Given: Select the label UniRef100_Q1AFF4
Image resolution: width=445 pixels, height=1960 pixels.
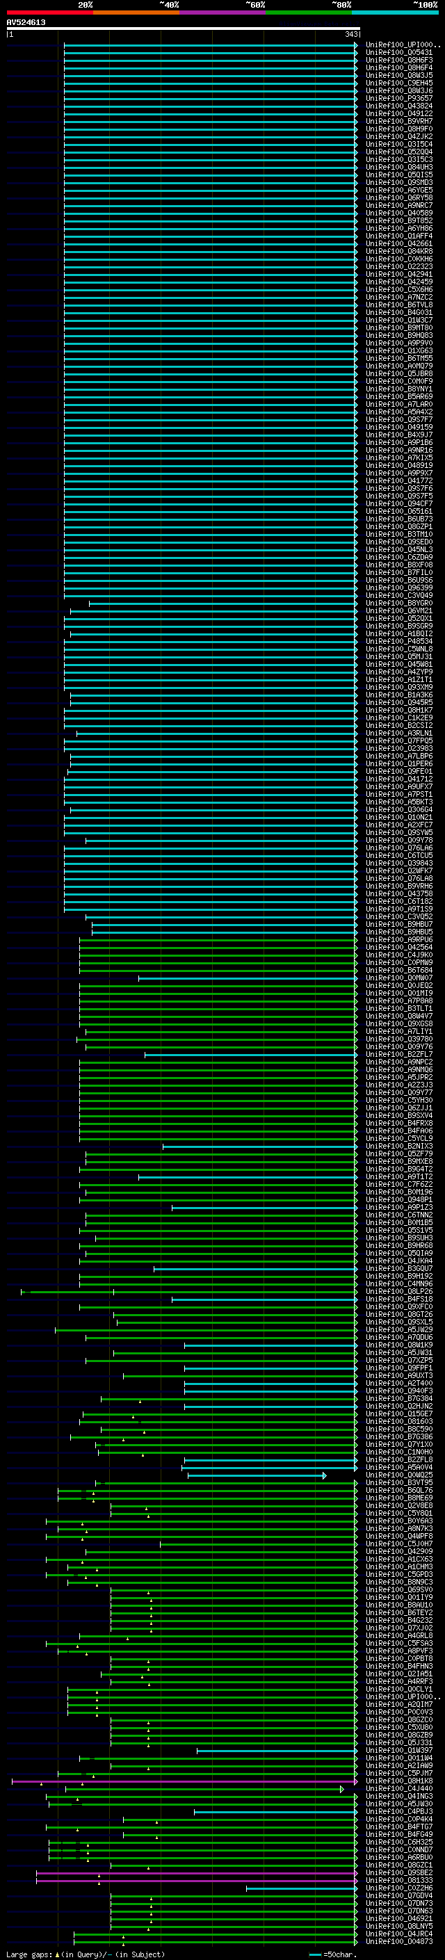Looking at the screenshot, I should point(398,236).
